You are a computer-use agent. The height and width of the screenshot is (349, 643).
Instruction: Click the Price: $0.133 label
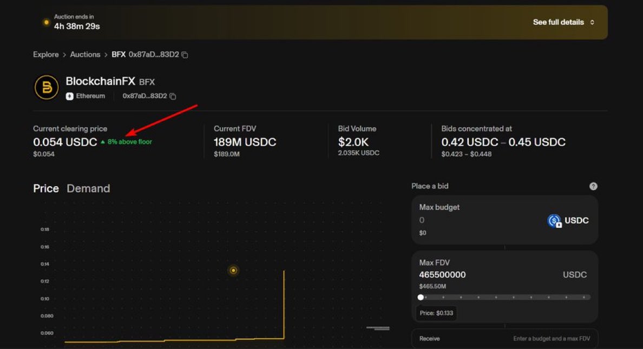point(436,313)
